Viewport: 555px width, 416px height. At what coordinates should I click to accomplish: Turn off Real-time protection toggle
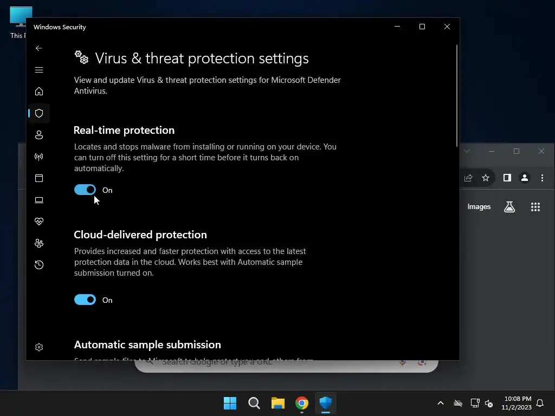pyautogui.click(x=85, y=190)
